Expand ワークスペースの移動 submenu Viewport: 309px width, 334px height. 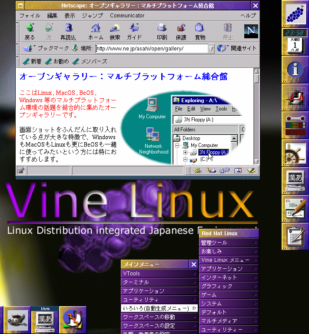[x=159, y=317]
